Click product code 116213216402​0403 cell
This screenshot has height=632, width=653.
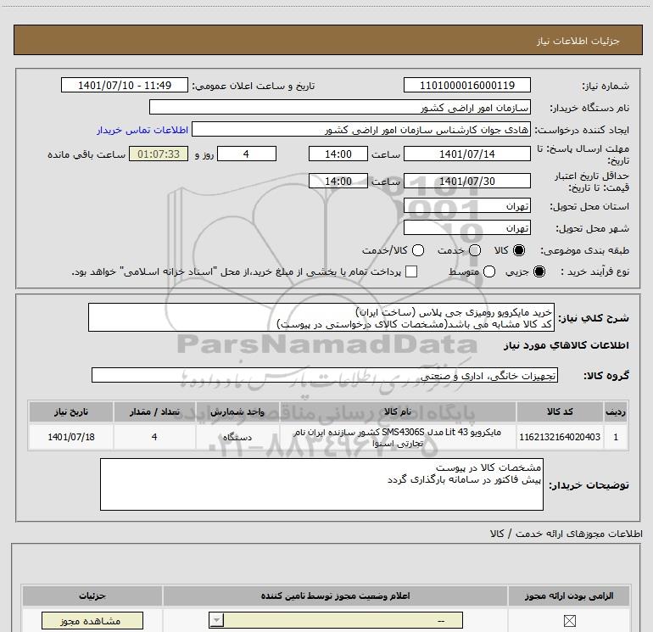(x=560, y=437)
